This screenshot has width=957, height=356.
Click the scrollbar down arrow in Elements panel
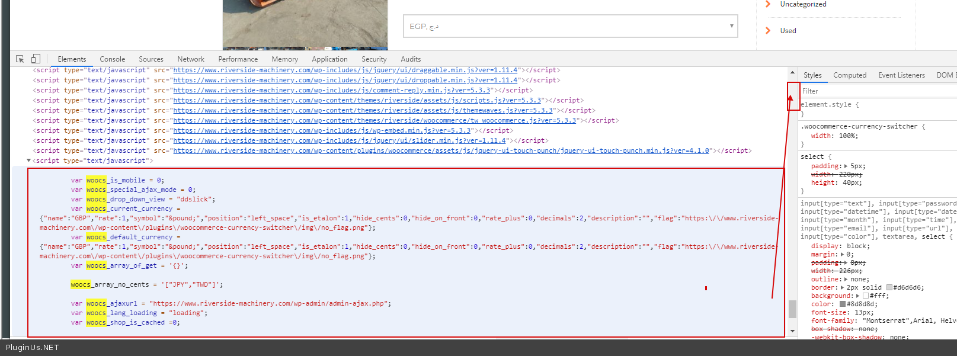792,331
